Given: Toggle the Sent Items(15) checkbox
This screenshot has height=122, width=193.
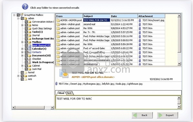Looking at the screenshot, I should click(x=26, y=45).
